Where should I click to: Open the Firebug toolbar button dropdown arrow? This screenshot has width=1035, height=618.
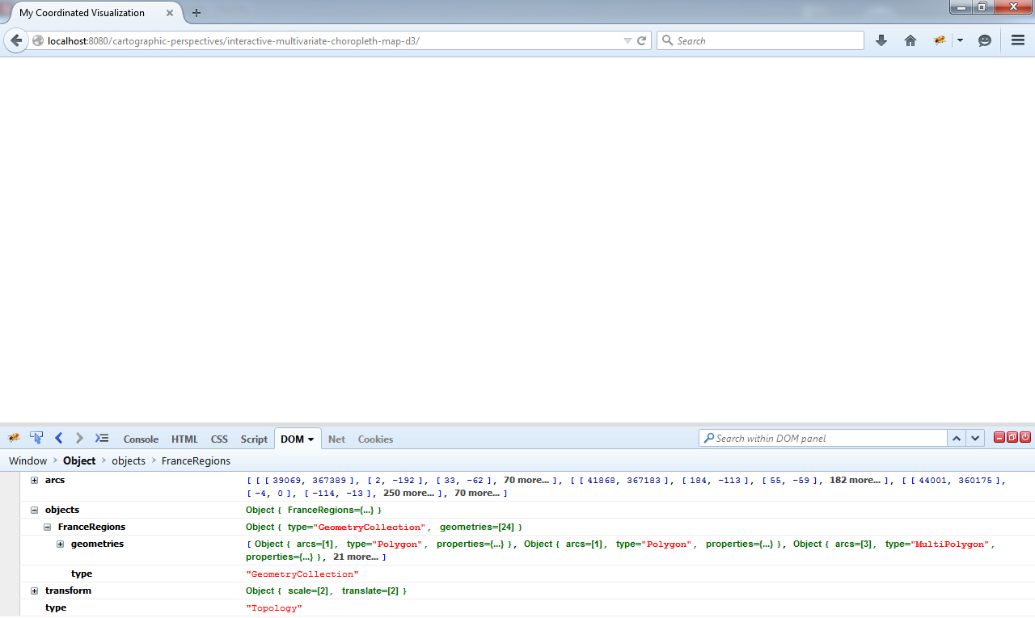coord(960,40)
